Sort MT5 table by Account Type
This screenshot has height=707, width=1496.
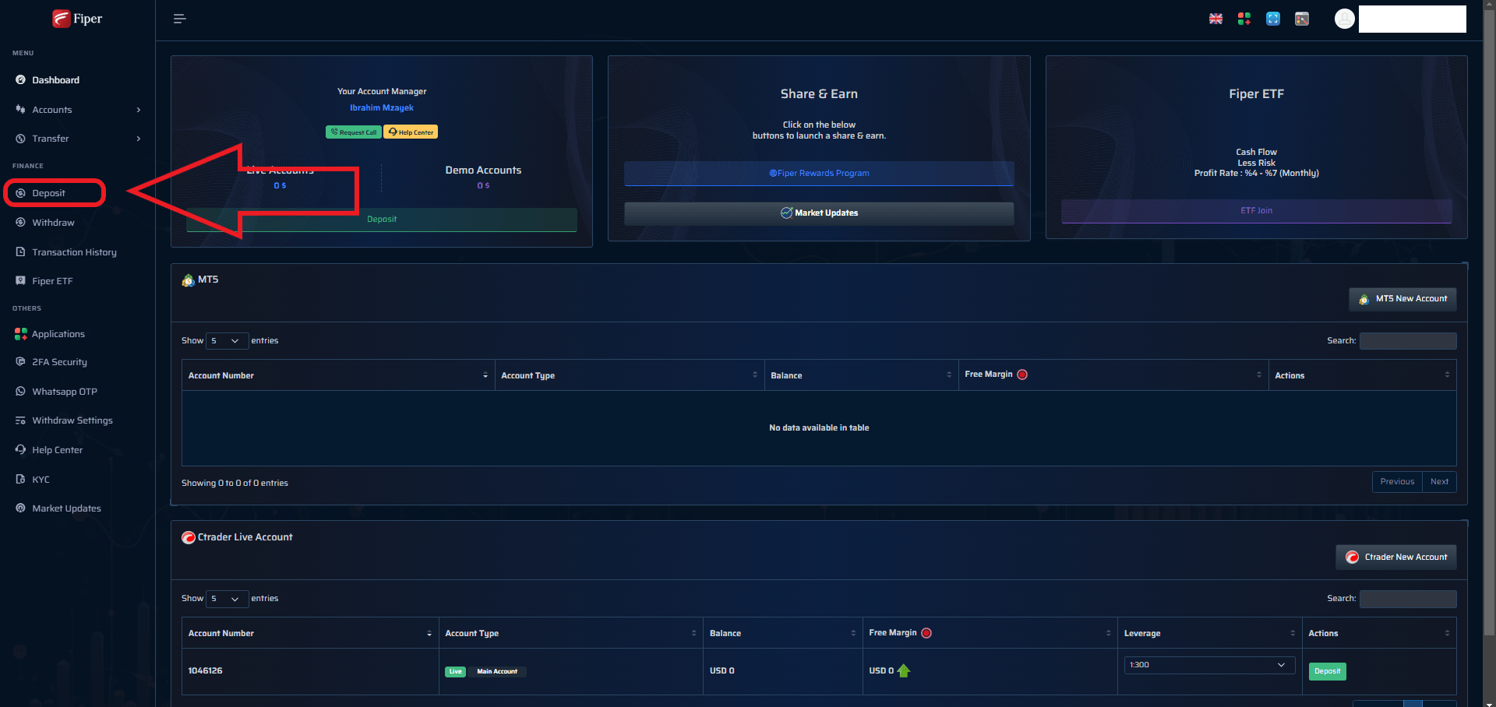pyautogui.click(x=630, y=375)
